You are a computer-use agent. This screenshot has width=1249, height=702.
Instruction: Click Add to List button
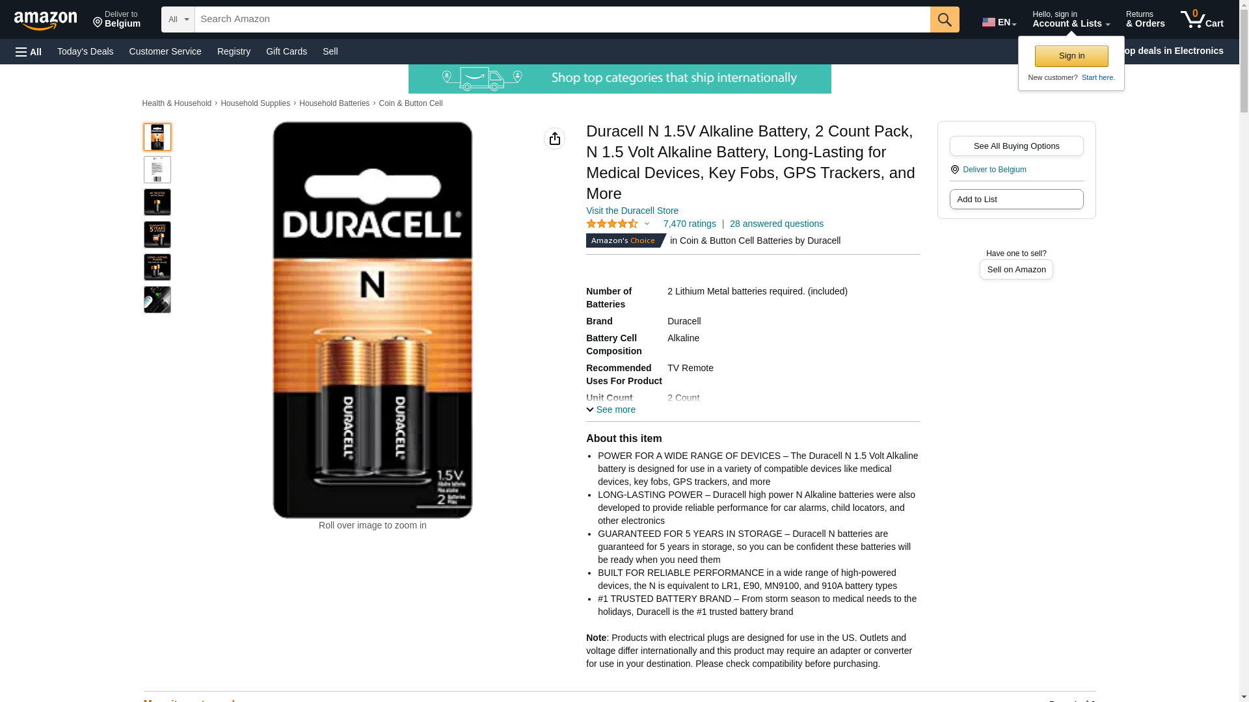[x=1016, y=199]
